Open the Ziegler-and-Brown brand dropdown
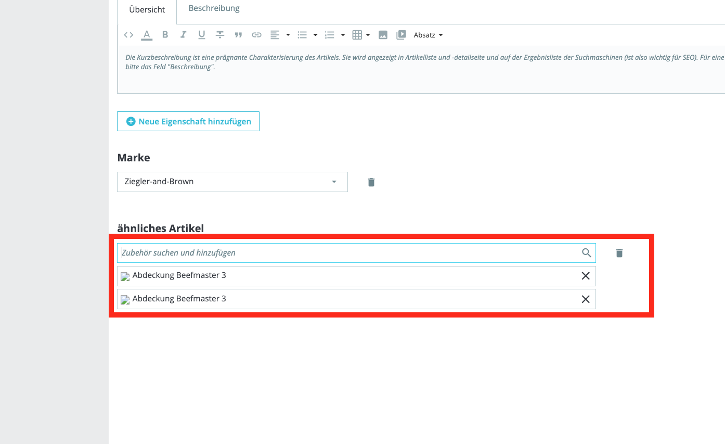The height and width of the screenshot is (444, 725). [x=232, y=182]
